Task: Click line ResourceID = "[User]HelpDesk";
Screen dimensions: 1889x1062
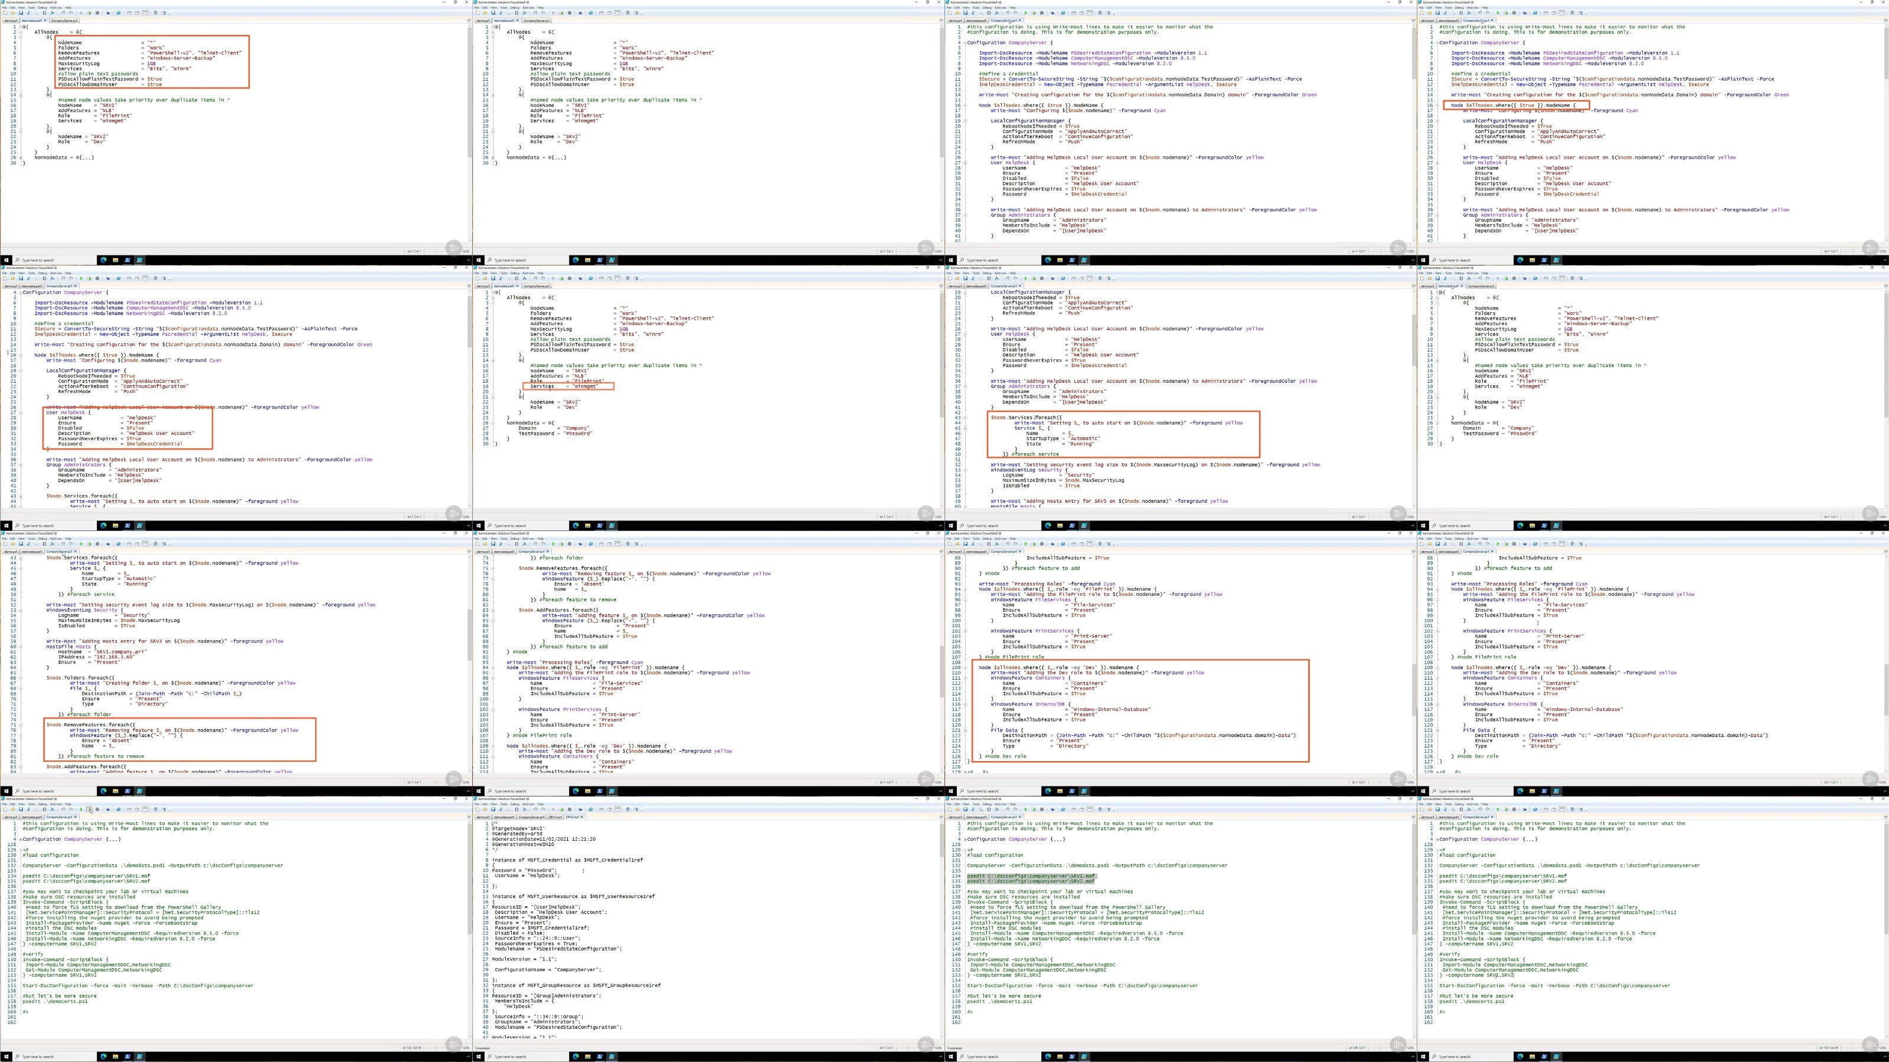Action: (x=536, y=907)
